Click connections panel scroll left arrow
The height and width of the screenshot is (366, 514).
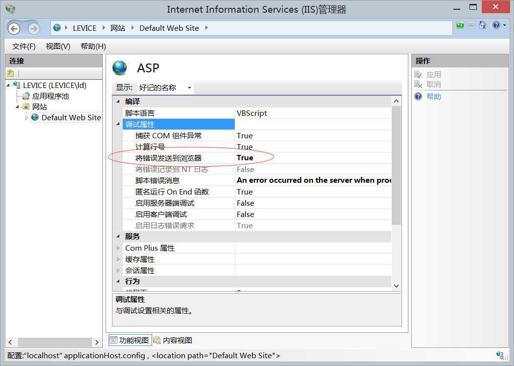[x=10, y=342]
